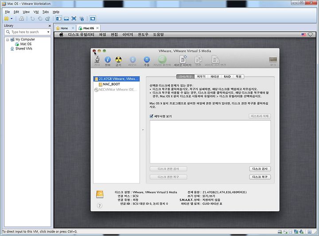Image resolution: width=319 pixels, height=236 pixels.
Task: Open the VM menu
Action: [36, 12]
